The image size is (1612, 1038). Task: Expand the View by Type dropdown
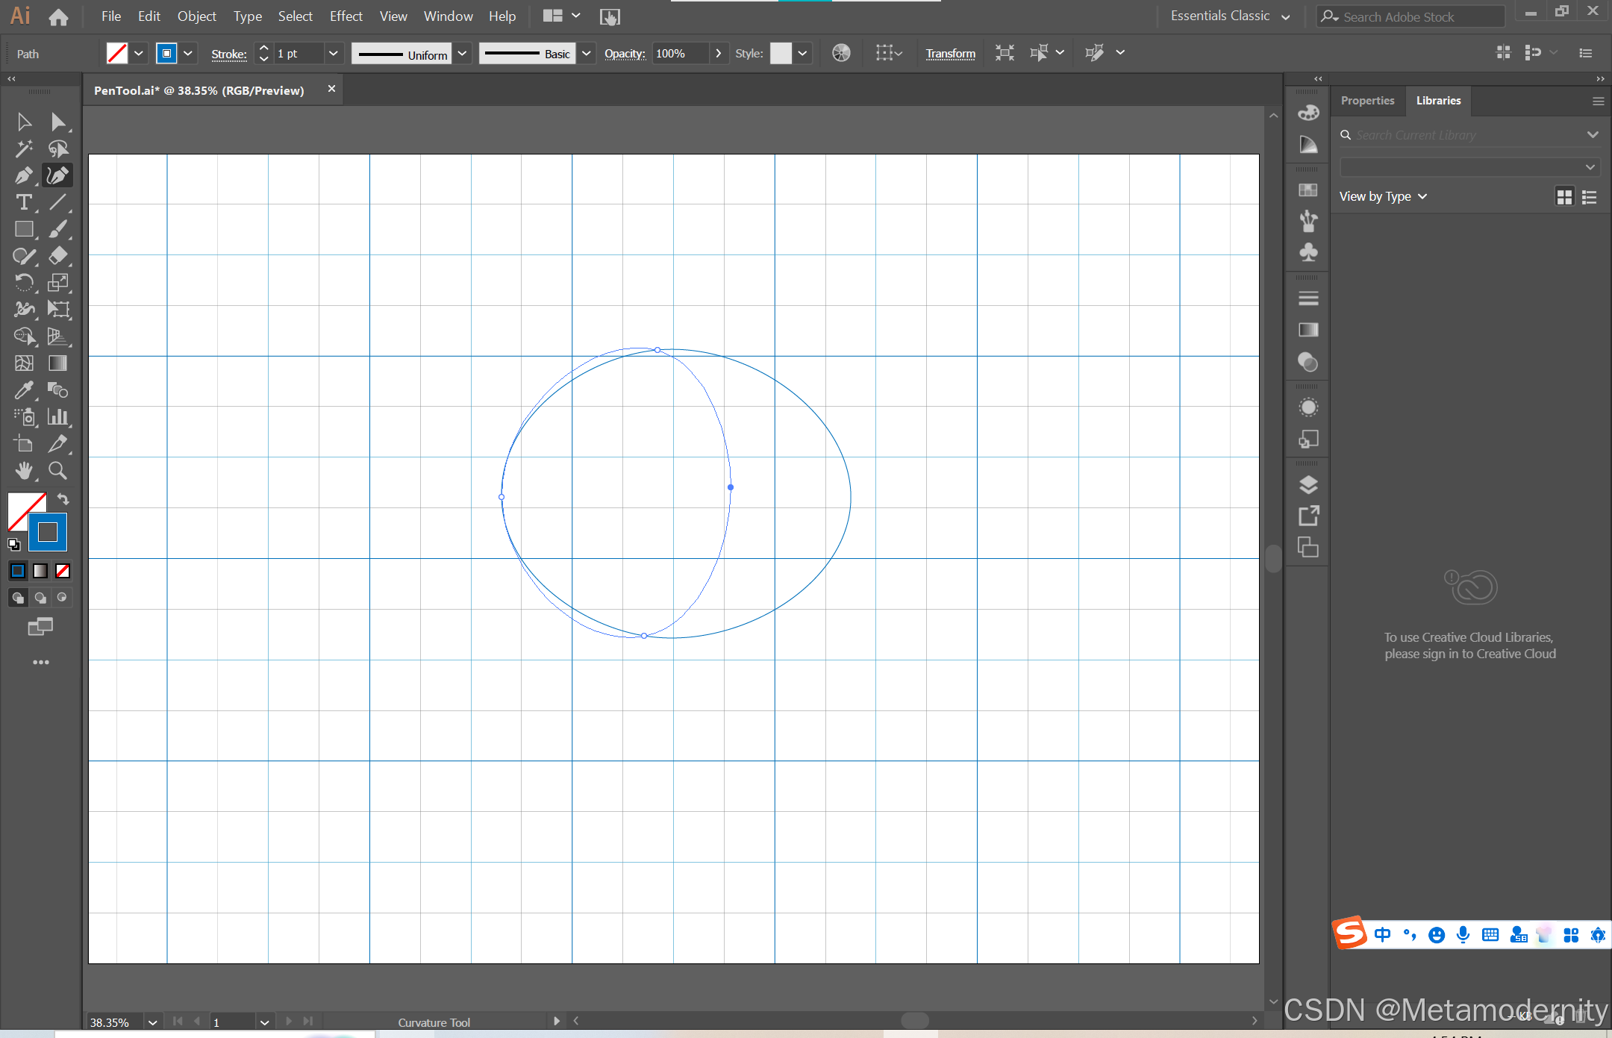point(1383,196)
